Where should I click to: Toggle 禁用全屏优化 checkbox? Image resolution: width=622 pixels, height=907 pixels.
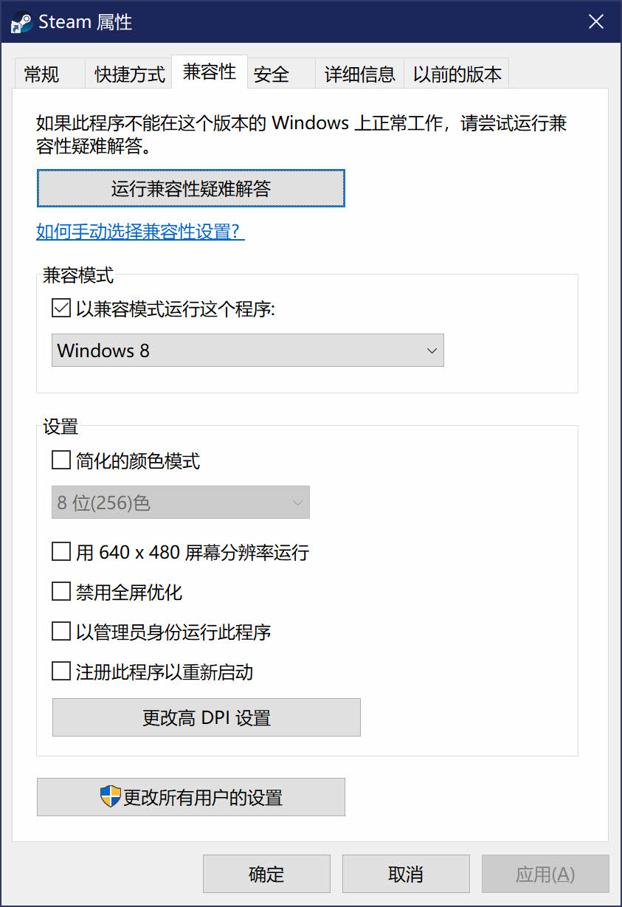click(x=61, y=592)
